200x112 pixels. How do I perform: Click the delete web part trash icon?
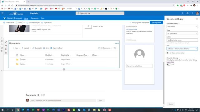click(6, 53)
